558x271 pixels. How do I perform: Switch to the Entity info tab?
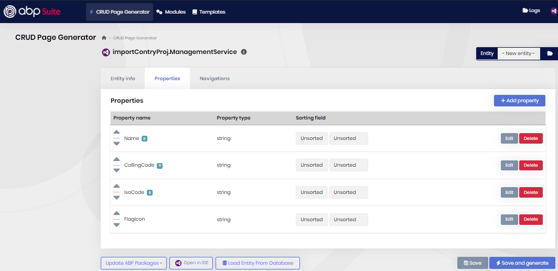123,79
